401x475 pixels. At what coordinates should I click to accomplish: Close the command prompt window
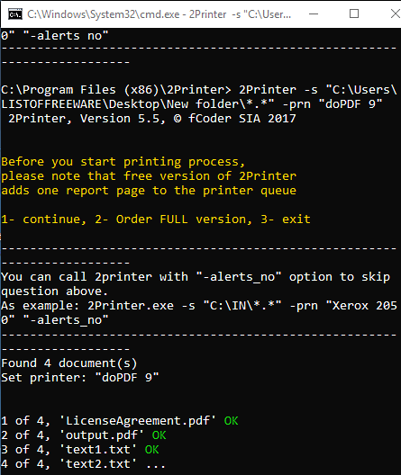click(395, 13)
